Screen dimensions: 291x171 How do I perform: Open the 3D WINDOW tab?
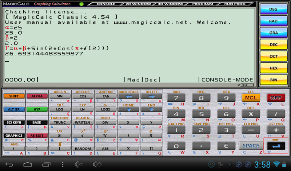(170, 4)
